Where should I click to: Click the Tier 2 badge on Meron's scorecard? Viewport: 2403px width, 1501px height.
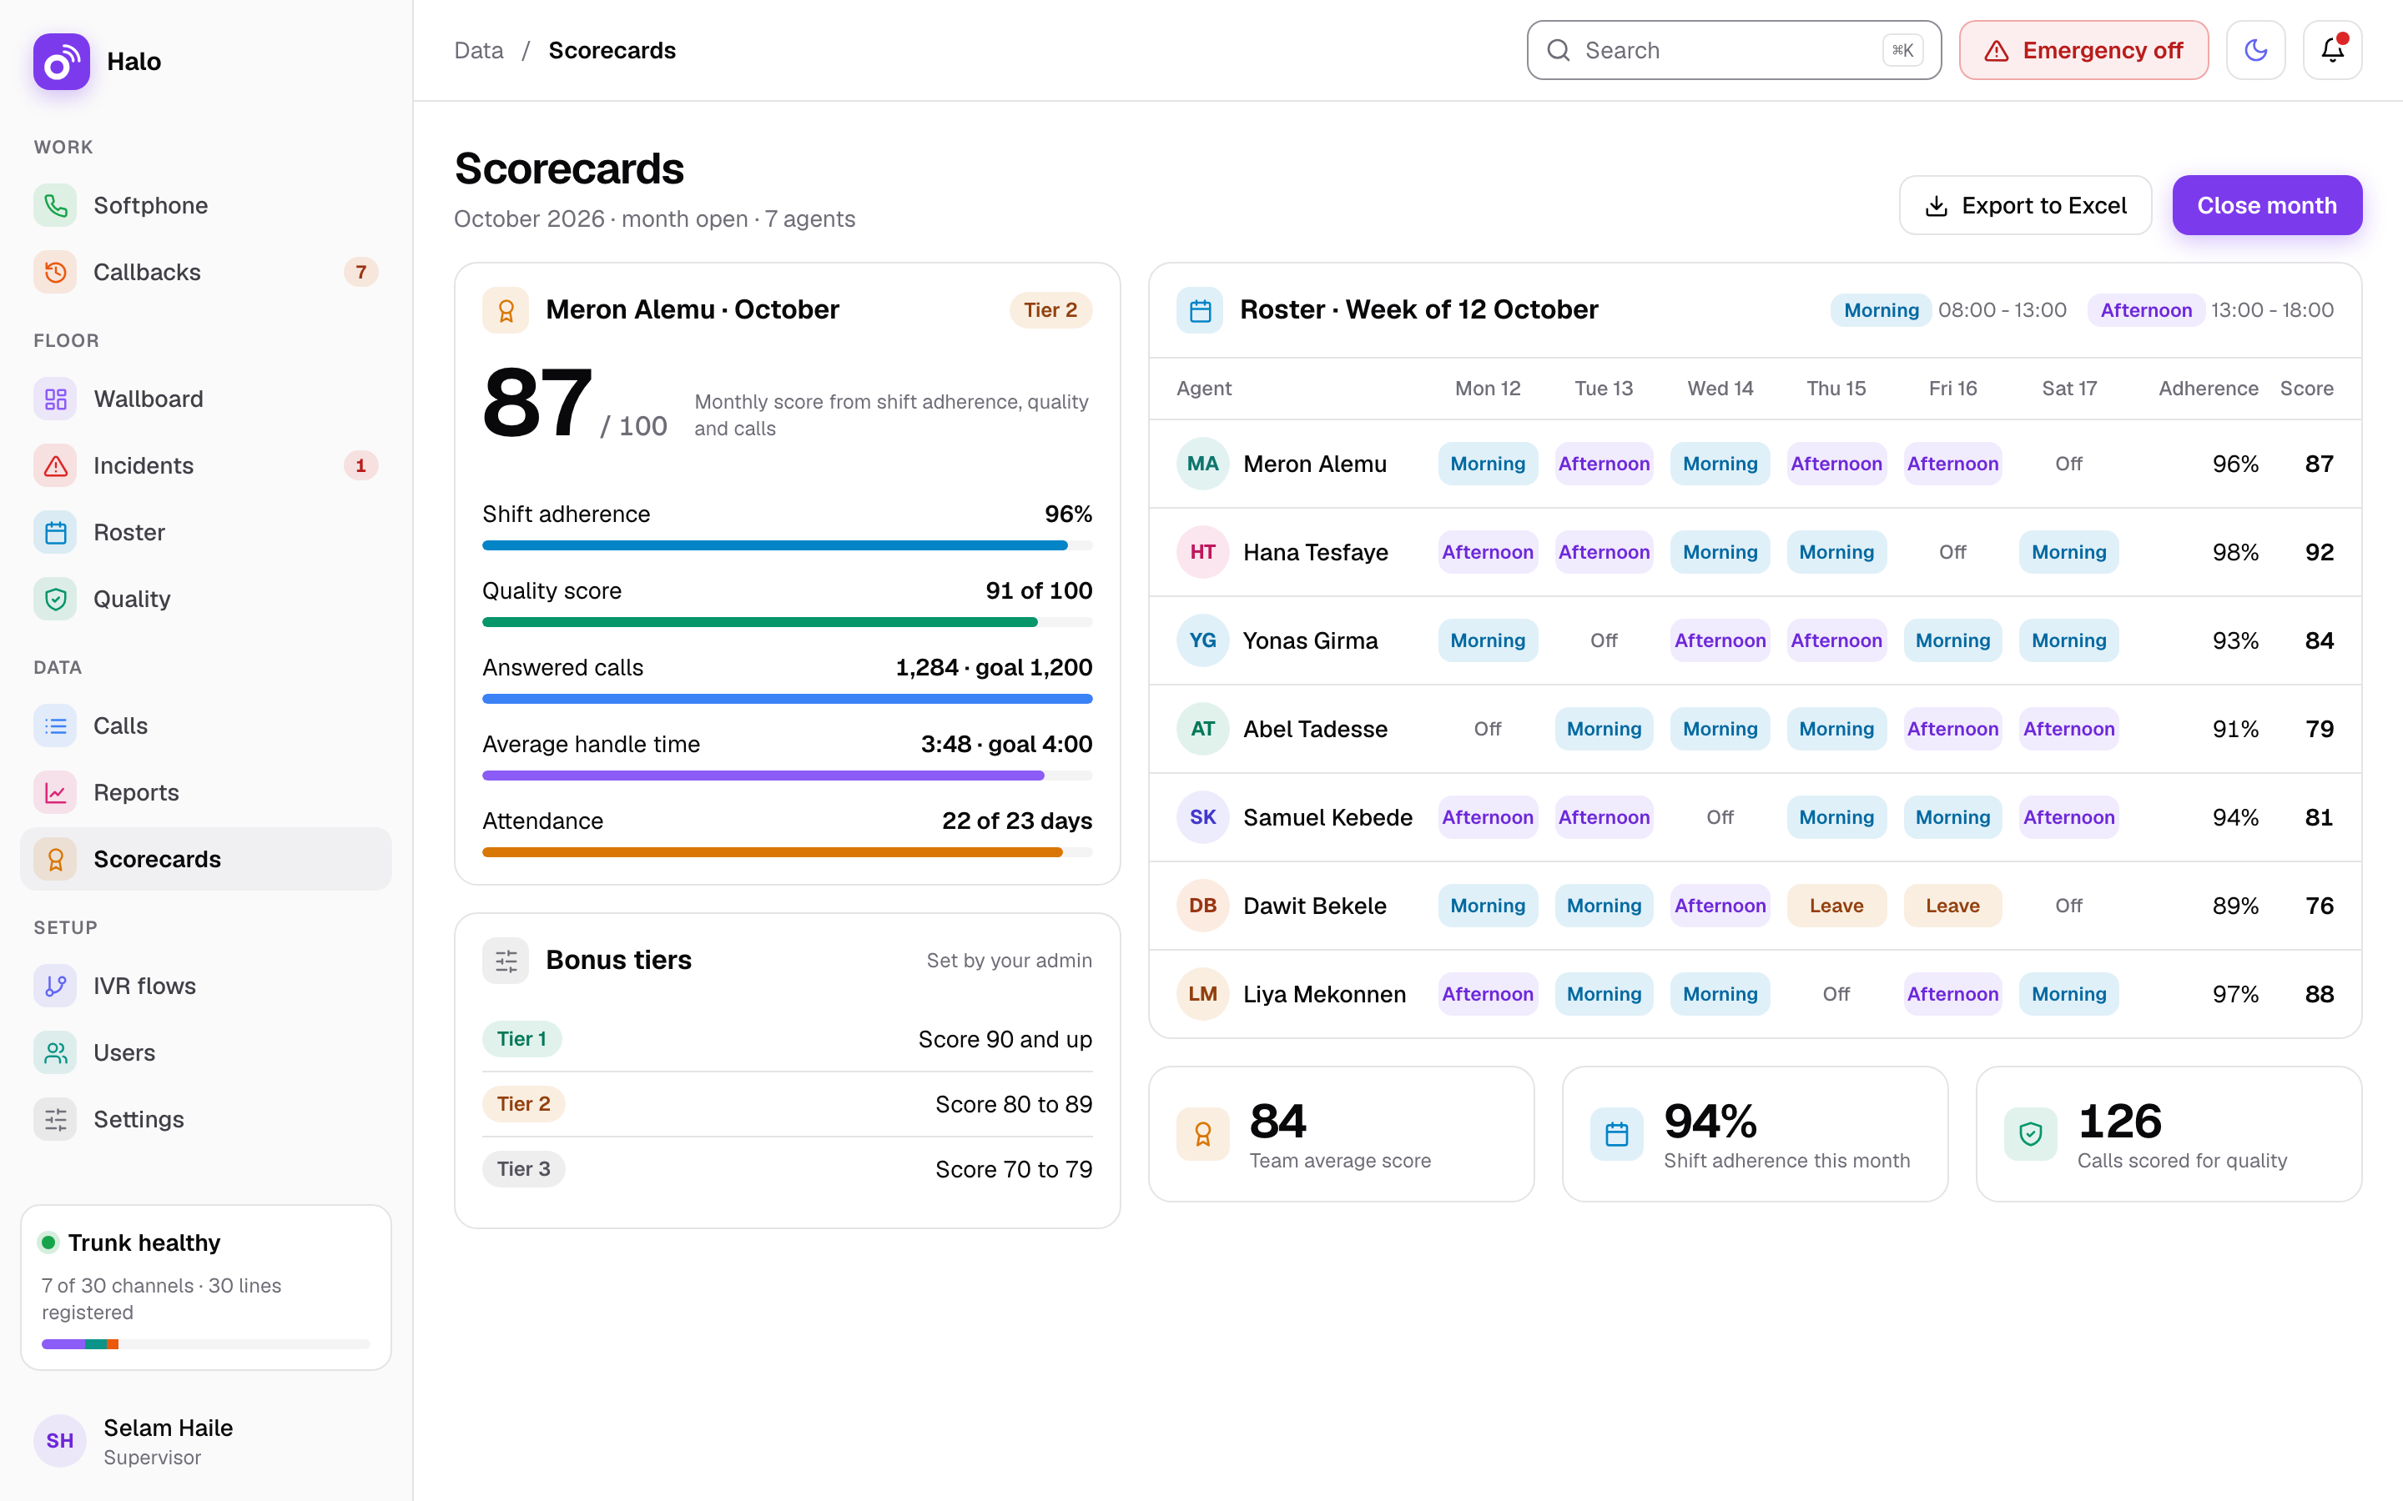tap(1050, 309)
